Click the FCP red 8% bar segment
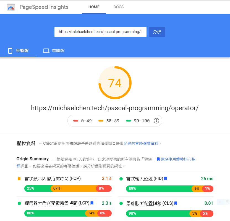 tap(104, 188)
